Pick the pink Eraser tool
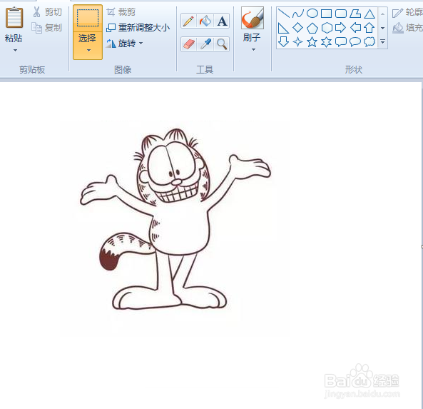Screen dimensions: 423x409 [x=189, y=44]
